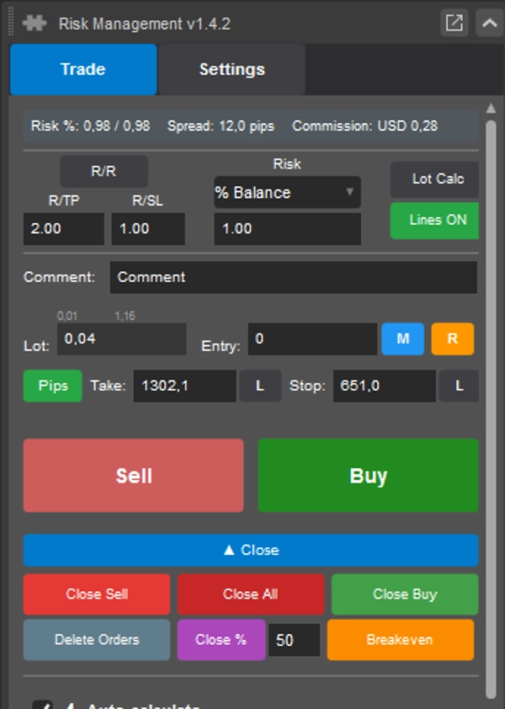This screenshot has height=709, width=505.
Task: Click the scrollbar up arrow
Action: click(x=491, y=108)
